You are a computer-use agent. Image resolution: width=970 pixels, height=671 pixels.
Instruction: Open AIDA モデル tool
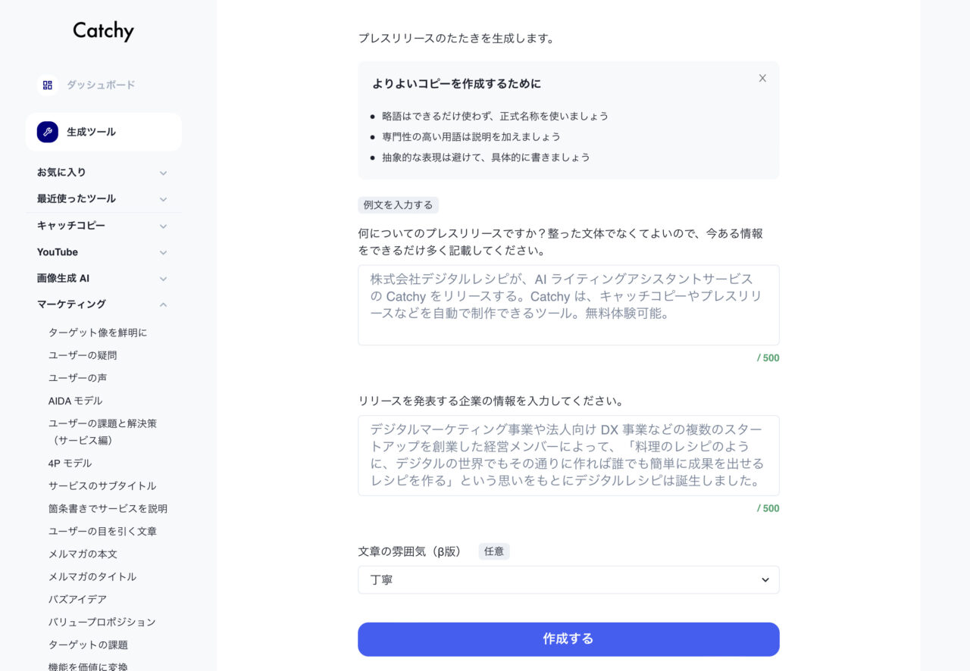click(x=75, y=401)
